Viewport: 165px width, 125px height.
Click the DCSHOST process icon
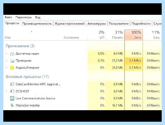click(12, 91)
